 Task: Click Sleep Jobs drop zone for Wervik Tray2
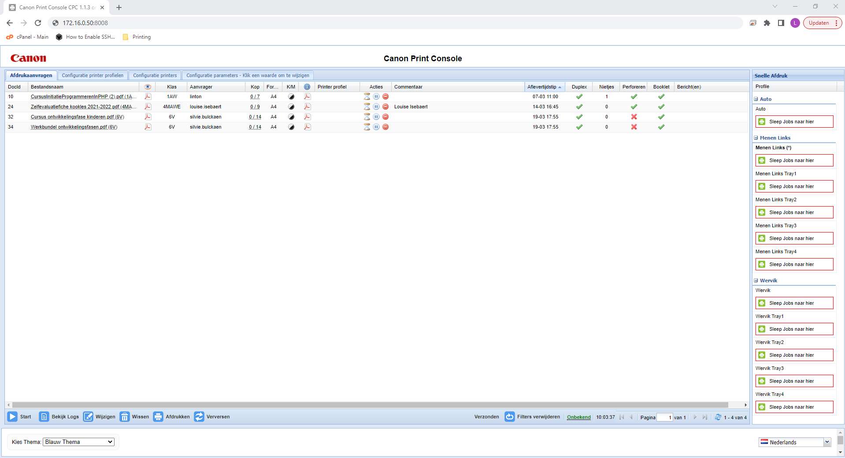[794, 355]
